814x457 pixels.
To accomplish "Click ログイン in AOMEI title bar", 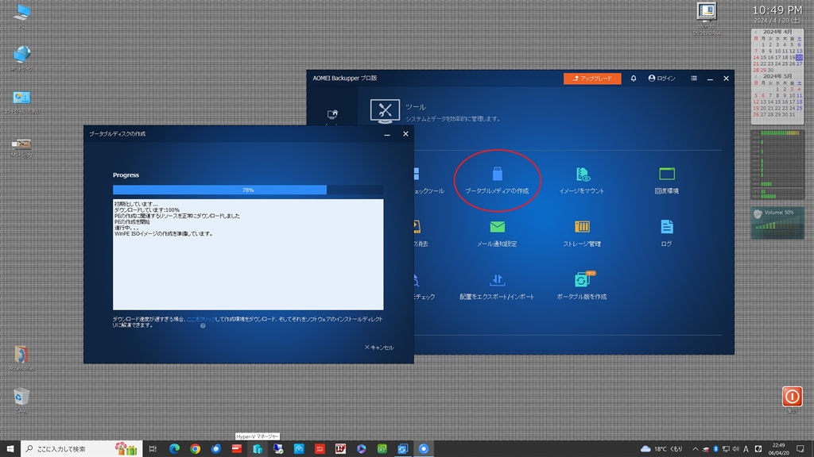I will pos(662,79).
